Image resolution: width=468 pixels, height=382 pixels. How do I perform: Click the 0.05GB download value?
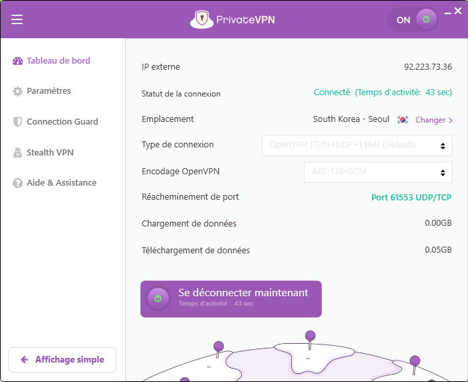438,250
